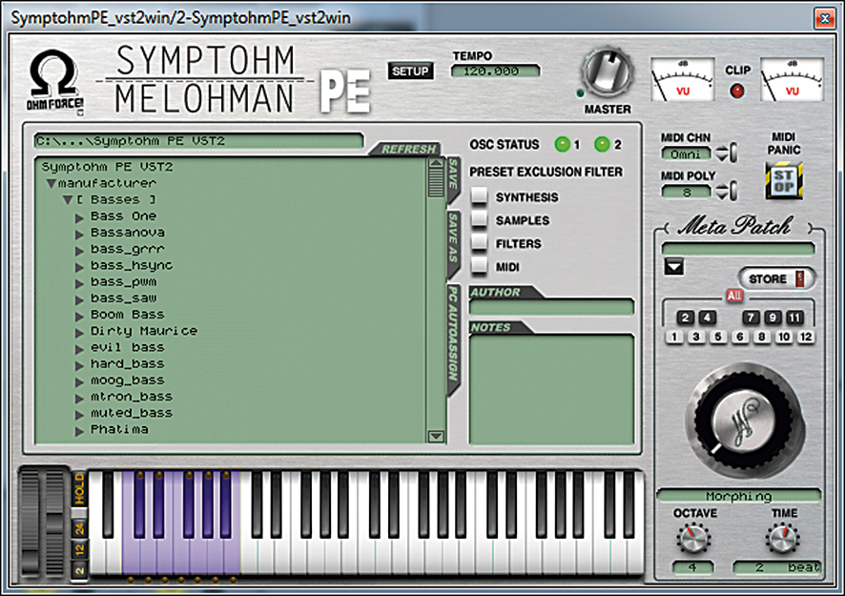
Task: Select the Phatima preset
Action: point(119,429)
